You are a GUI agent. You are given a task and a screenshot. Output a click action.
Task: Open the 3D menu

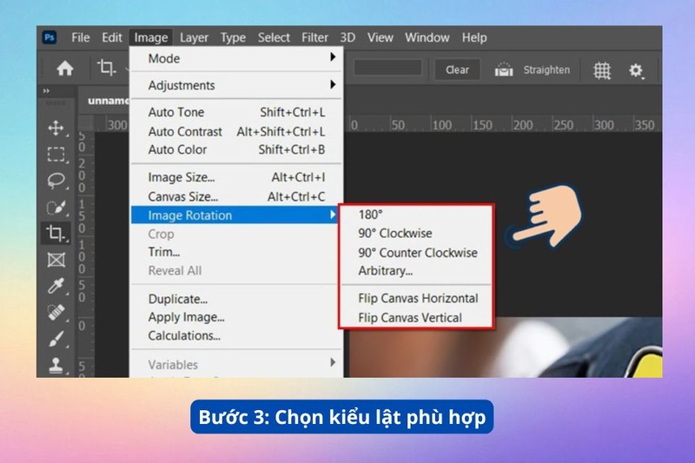click(x=347, y=37)
